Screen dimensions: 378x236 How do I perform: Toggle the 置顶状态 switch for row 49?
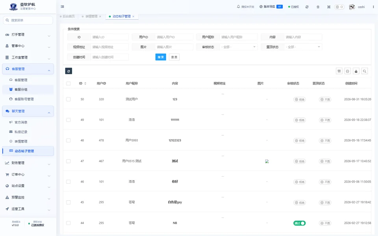click(325, 120)
